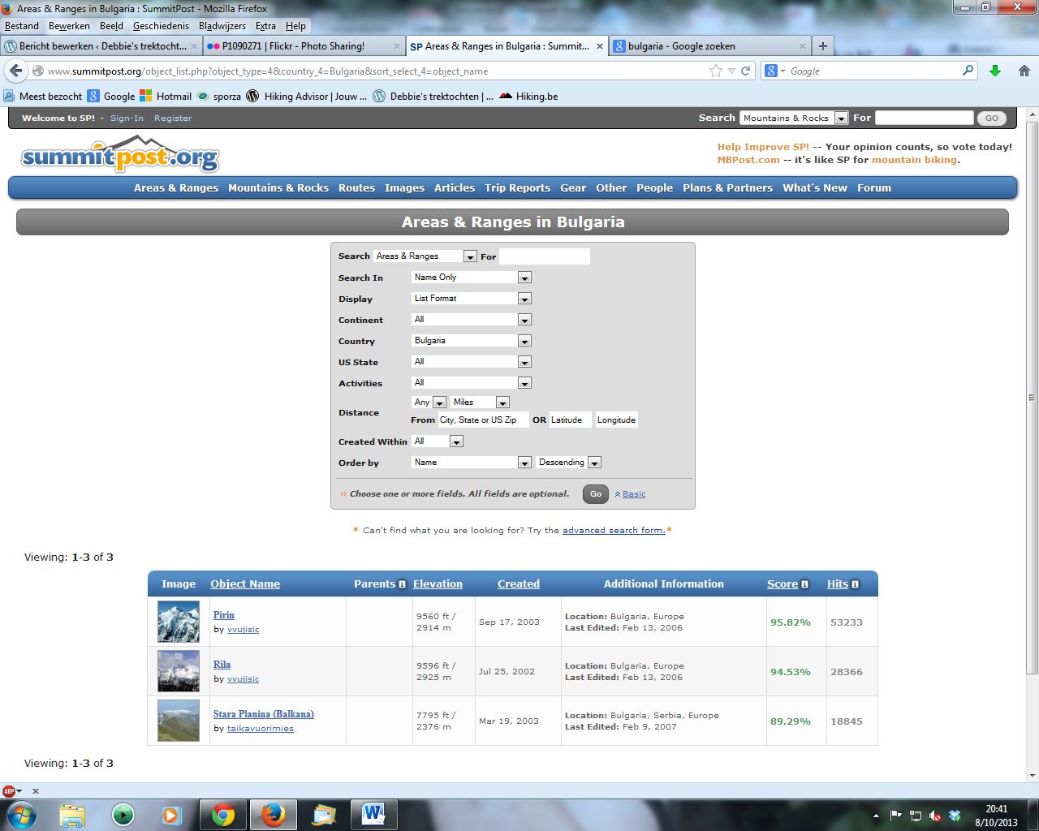Expand the Country dropdown set to Bulgaria
Viewport: 1039px width, 831px height.
[x=524, y=341]
